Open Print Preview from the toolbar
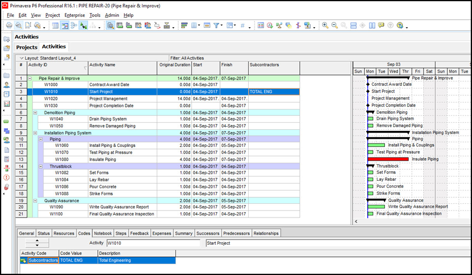 tap(19, 26)
